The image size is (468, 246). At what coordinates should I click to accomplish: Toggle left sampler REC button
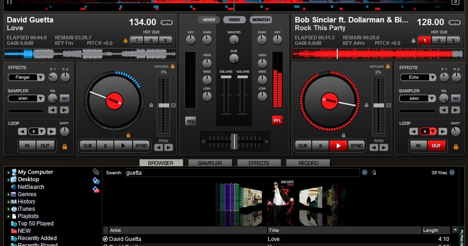(x=64, y=98)
